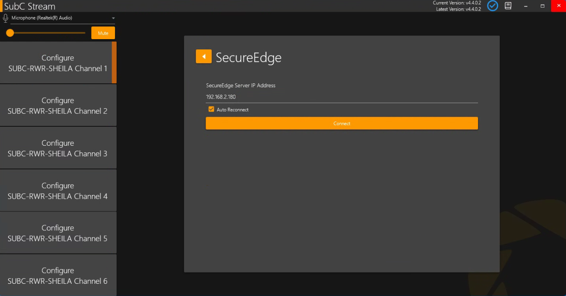
Task: Toggle the Auto Reconnect checkbox
Action: click(x=211, y=109)
